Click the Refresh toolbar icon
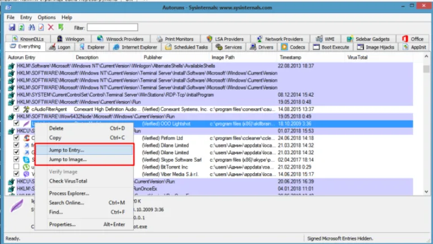433x244 pixels. point(21,27)
